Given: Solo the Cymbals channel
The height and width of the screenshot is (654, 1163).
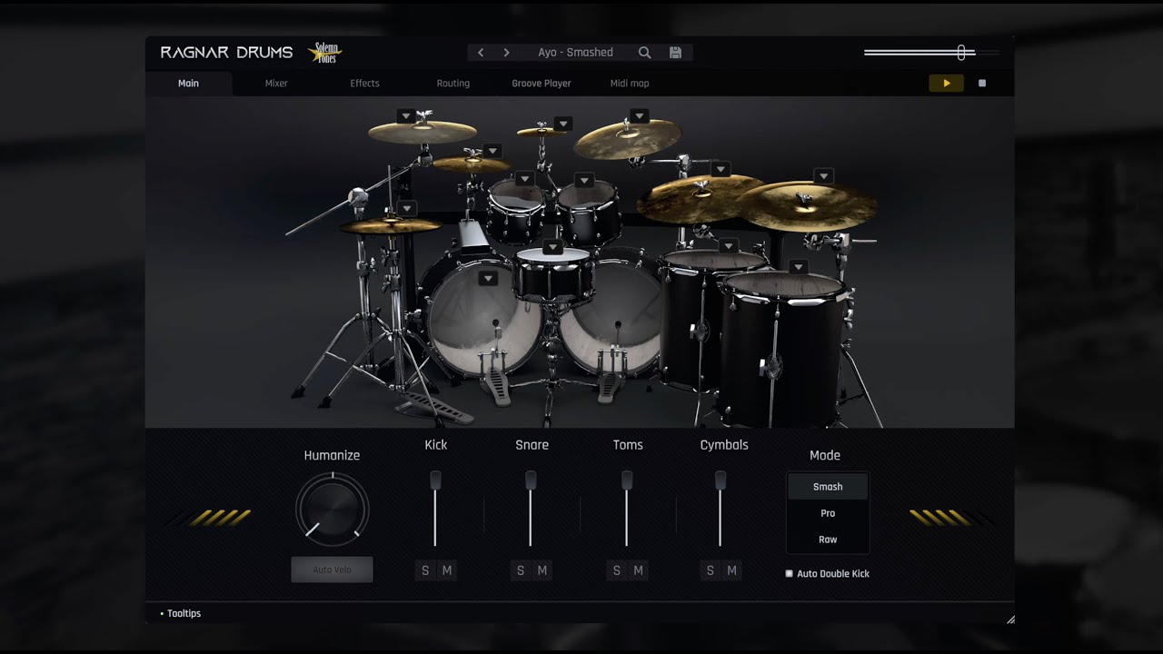Looking at the screenshot, I should 711,570.
